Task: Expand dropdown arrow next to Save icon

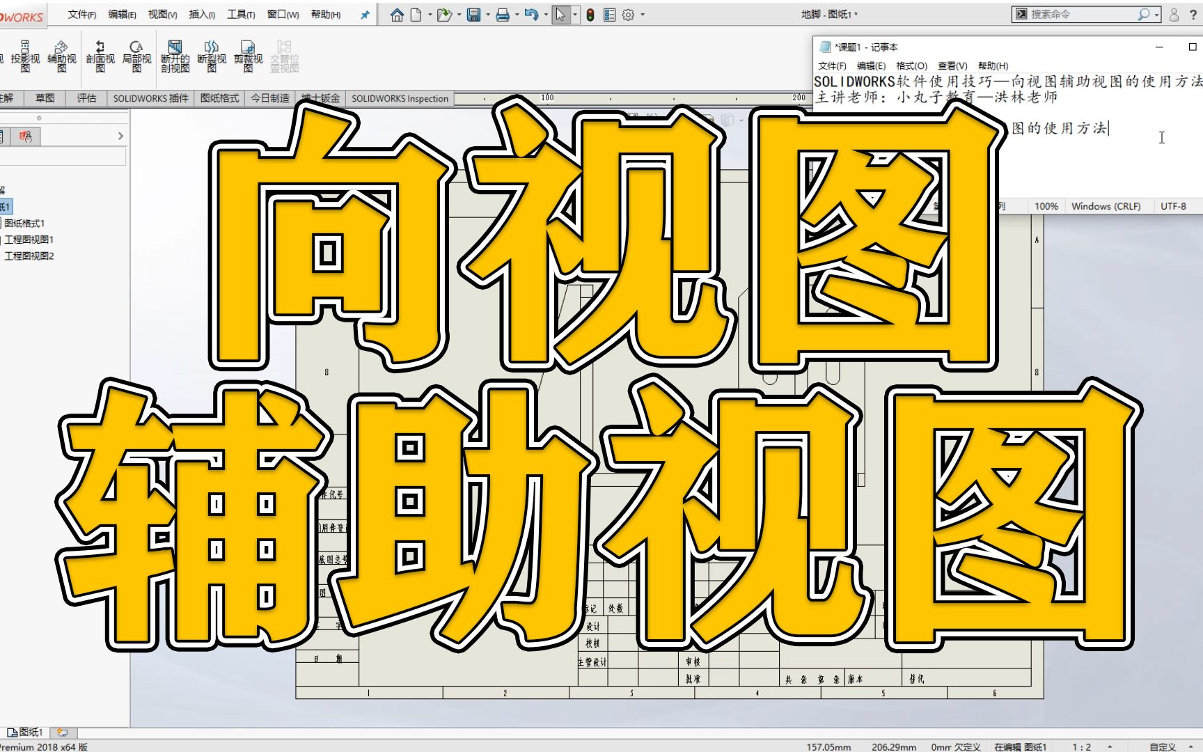Action: tap(487, 15)
